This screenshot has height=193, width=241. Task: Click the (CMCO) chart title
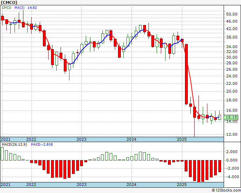[x=9, y=2]
